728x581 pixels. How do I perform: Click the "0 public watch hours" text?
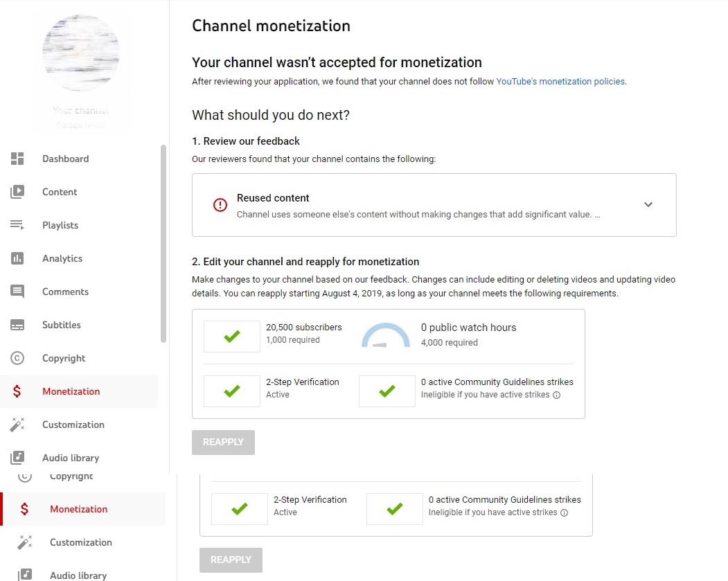tap(468, 328)
